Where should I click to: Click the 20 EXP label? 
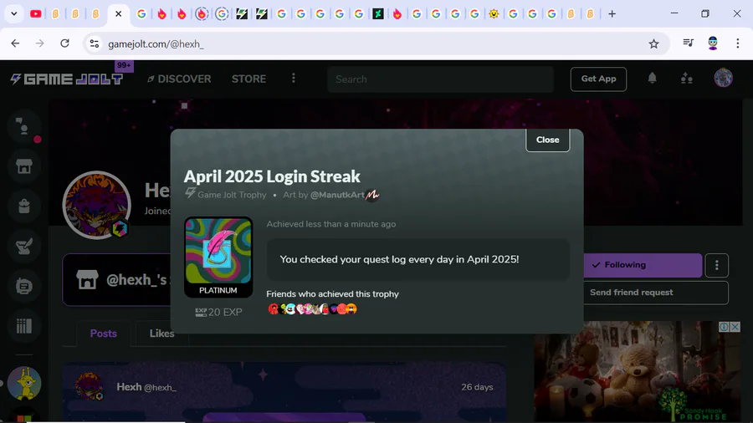click(x=218, y=312)
